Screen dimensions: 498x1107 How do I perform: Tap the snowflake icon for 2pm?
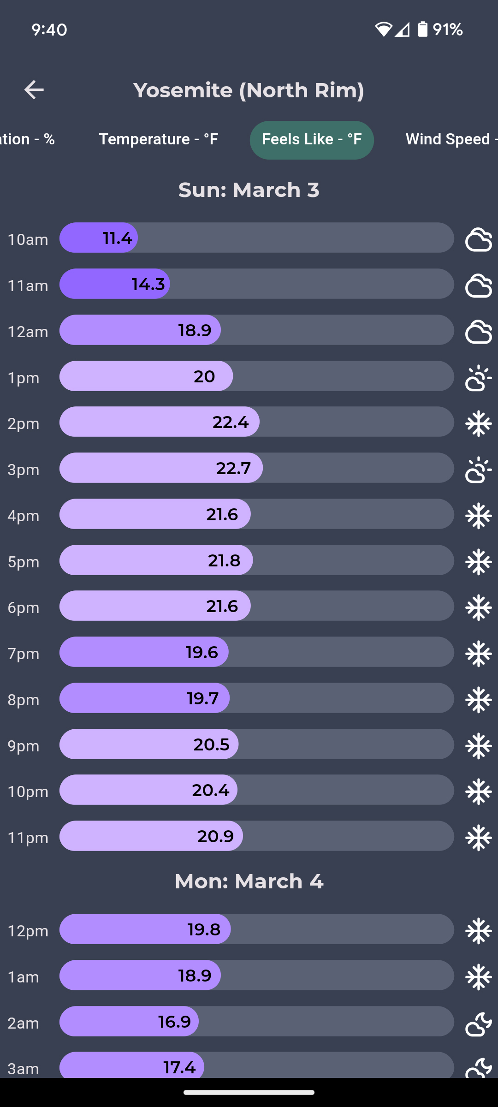coord(478,423)
